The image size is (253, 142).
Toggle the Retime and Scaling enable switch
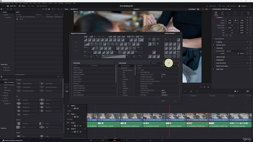pyautogui.click(x=215, y=66)
